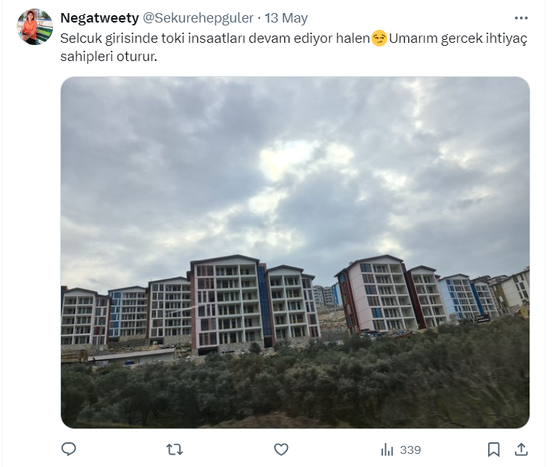Click the Negatweety display name
Viewport: 560px width, 467px height.
pos(99,18)
